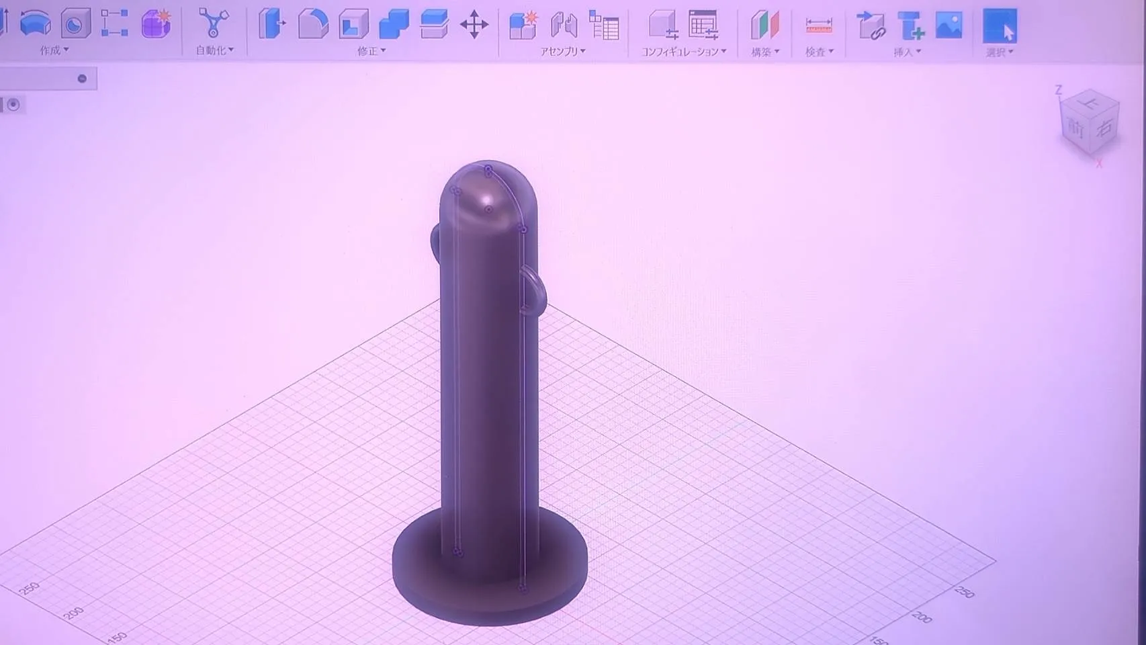Image resolution: width=1146 pixels, height=645 pixels.
Task: Click the Configure model icon
Action: 663,25
